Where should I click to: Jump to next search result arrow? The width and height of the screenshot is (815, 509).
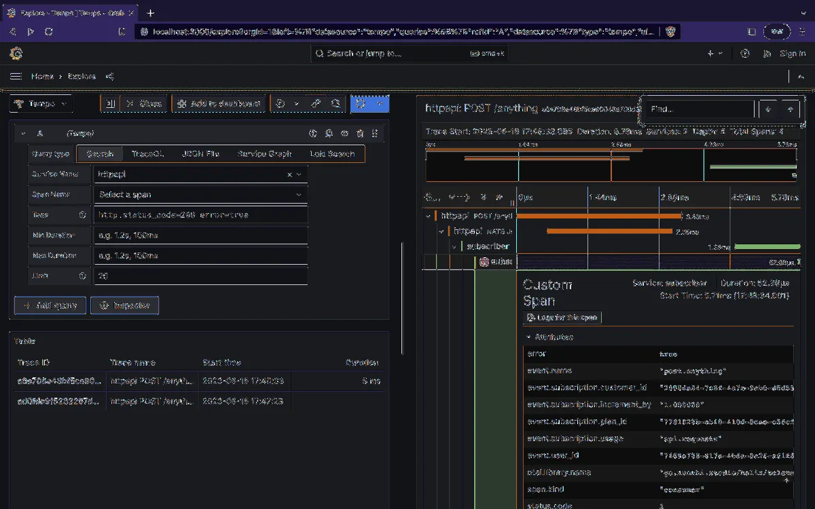pos(768,109)
